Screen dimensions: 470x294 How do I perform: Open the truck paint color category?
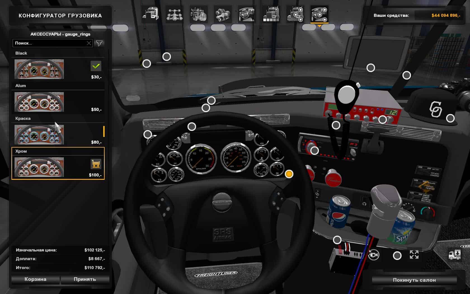point(271,14)
